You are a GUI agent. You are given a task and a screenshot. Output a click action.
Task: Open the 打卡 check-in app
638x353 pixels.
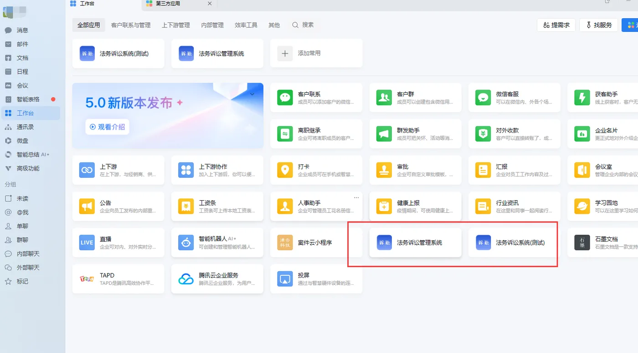(x=316, y=170)
